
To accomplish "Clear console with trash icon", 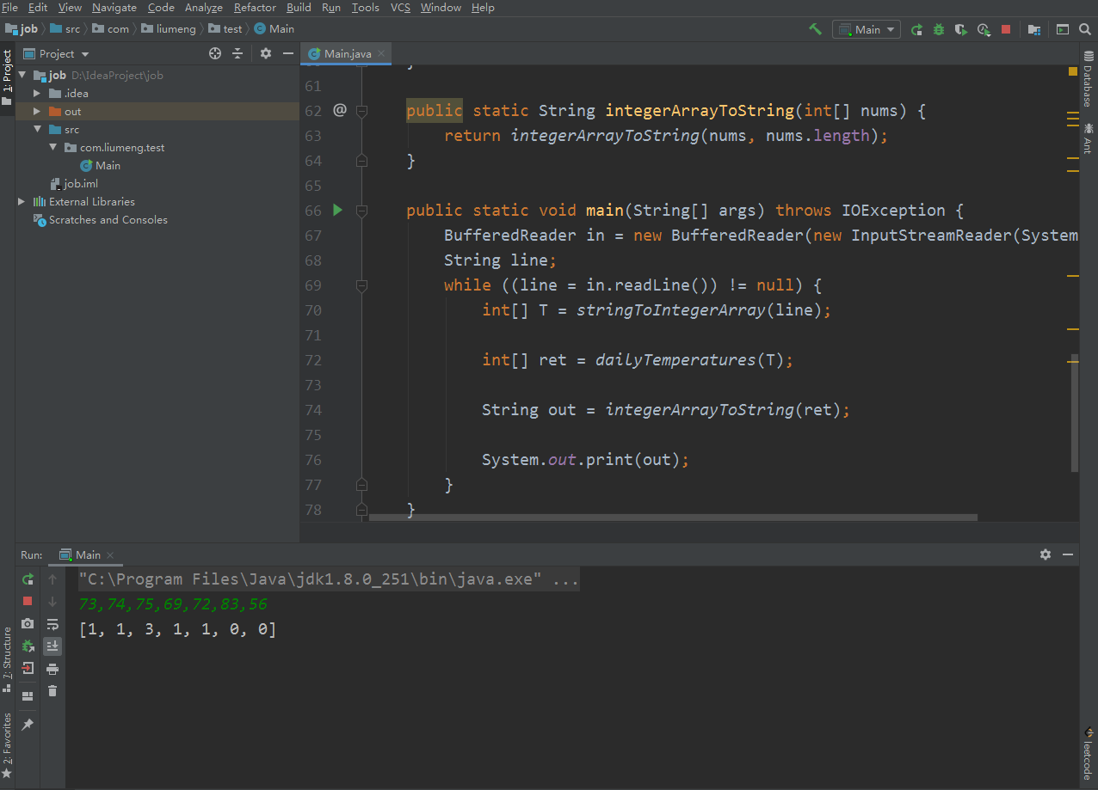I will (52, 690).
